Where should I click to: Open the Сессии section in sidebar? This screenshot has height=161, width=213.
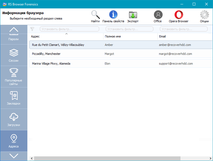pos(14,55)
